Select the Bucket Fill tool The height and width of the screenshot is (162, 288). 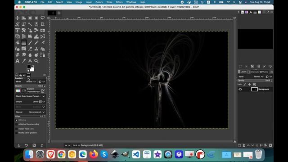pyautogui.click(x=18, y=43)
